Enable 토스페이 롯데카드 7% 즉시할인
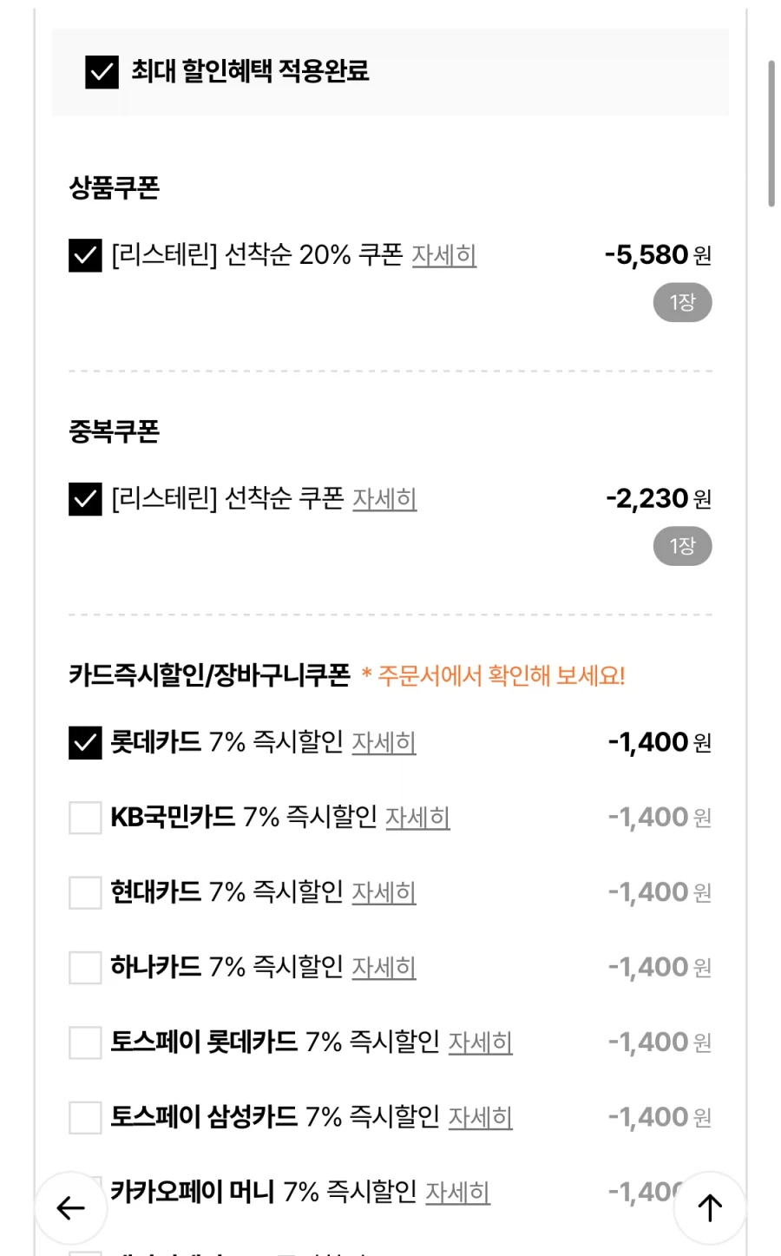Screen dimensions: 781x1256 [x=83, y=1042]
